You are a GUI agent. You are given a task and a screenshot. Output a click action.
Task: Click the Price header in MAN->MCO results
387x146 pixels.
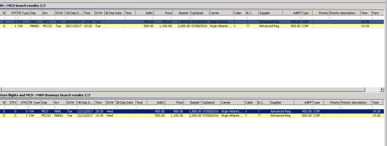click(163, 13)
